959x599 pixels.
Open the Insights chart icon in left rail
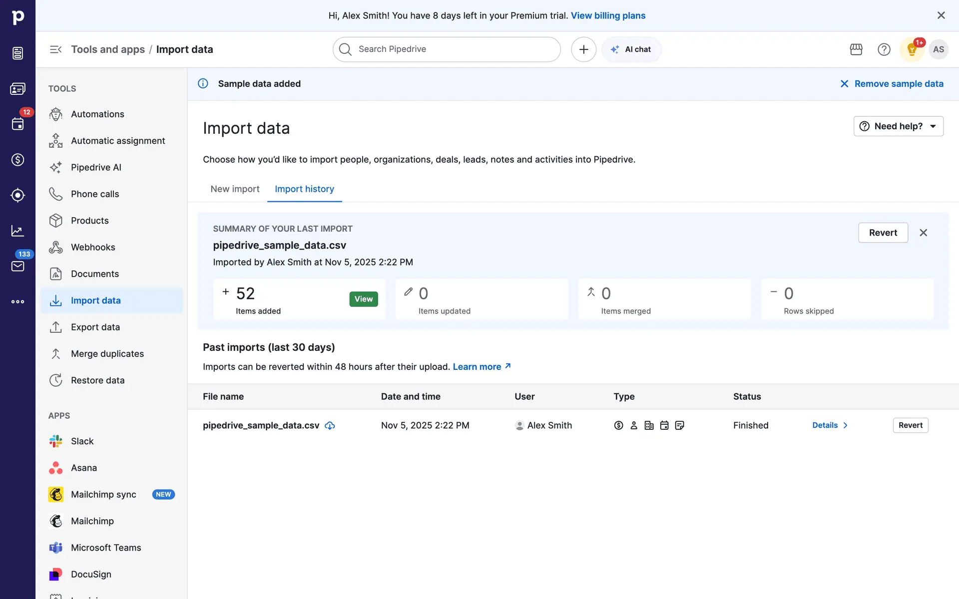pyautogui.click(x=17, y=231)
